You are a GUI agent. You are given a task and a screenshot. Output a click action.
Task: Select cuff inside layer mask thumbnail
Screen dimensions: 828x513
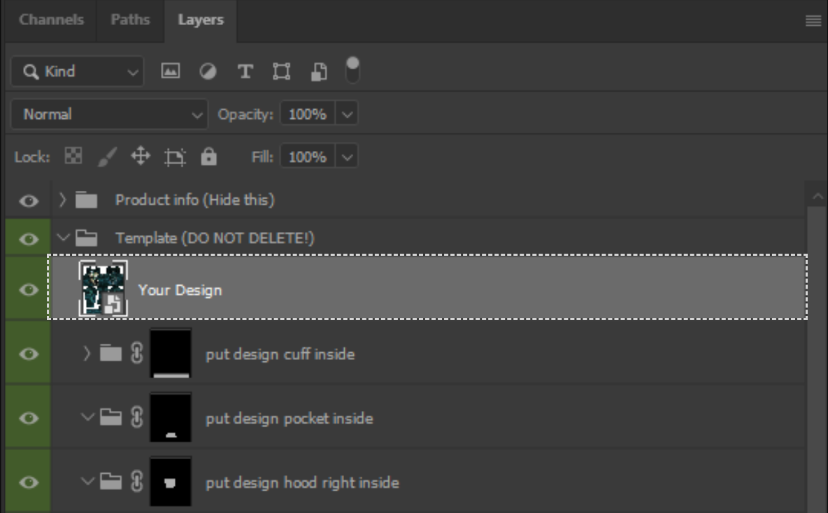coord(171,353)
